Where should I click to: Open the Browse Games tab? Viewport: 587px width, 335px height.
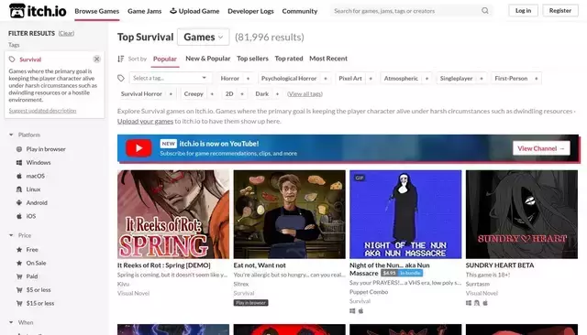[97, 11]
